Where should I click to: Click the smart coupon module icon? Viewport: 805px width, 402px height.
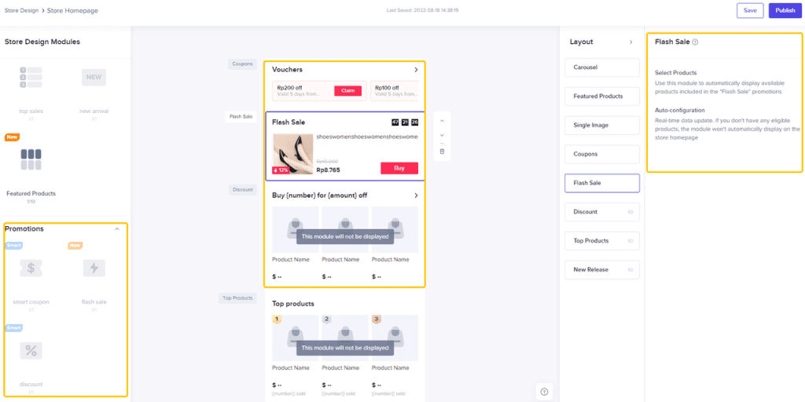[31, 269]
